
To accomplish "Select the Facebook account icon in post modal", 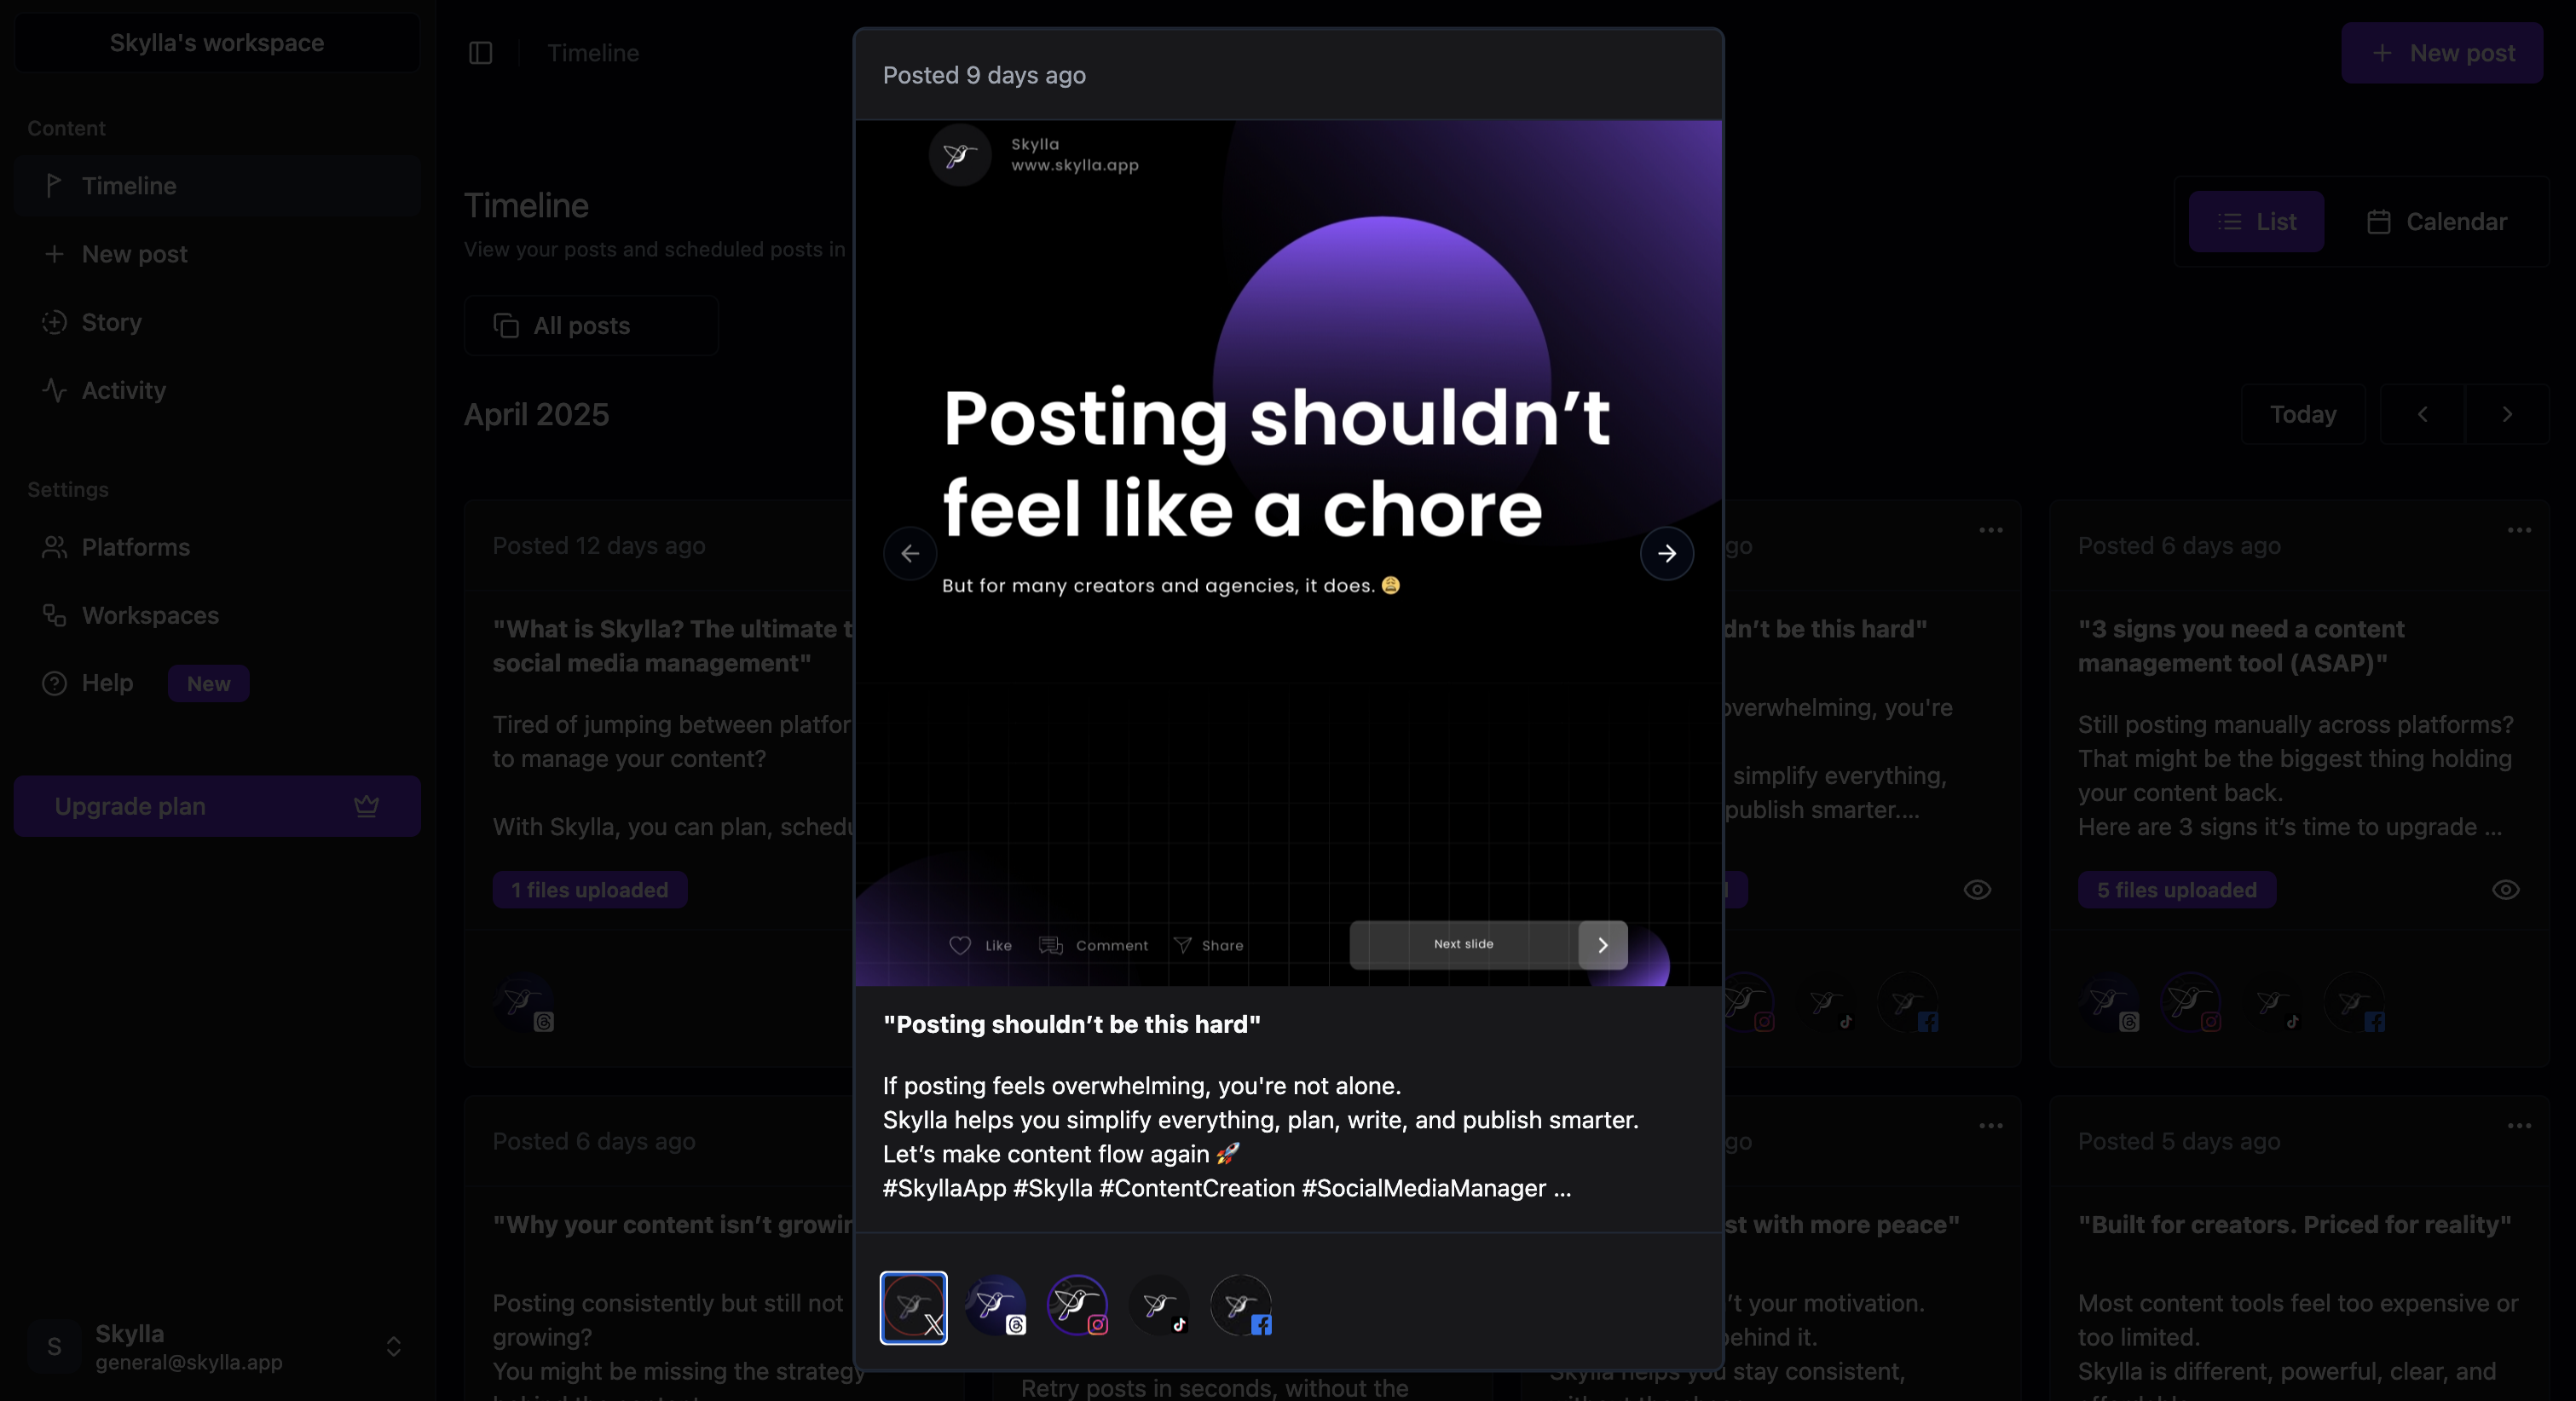I will point(1241,1305).
